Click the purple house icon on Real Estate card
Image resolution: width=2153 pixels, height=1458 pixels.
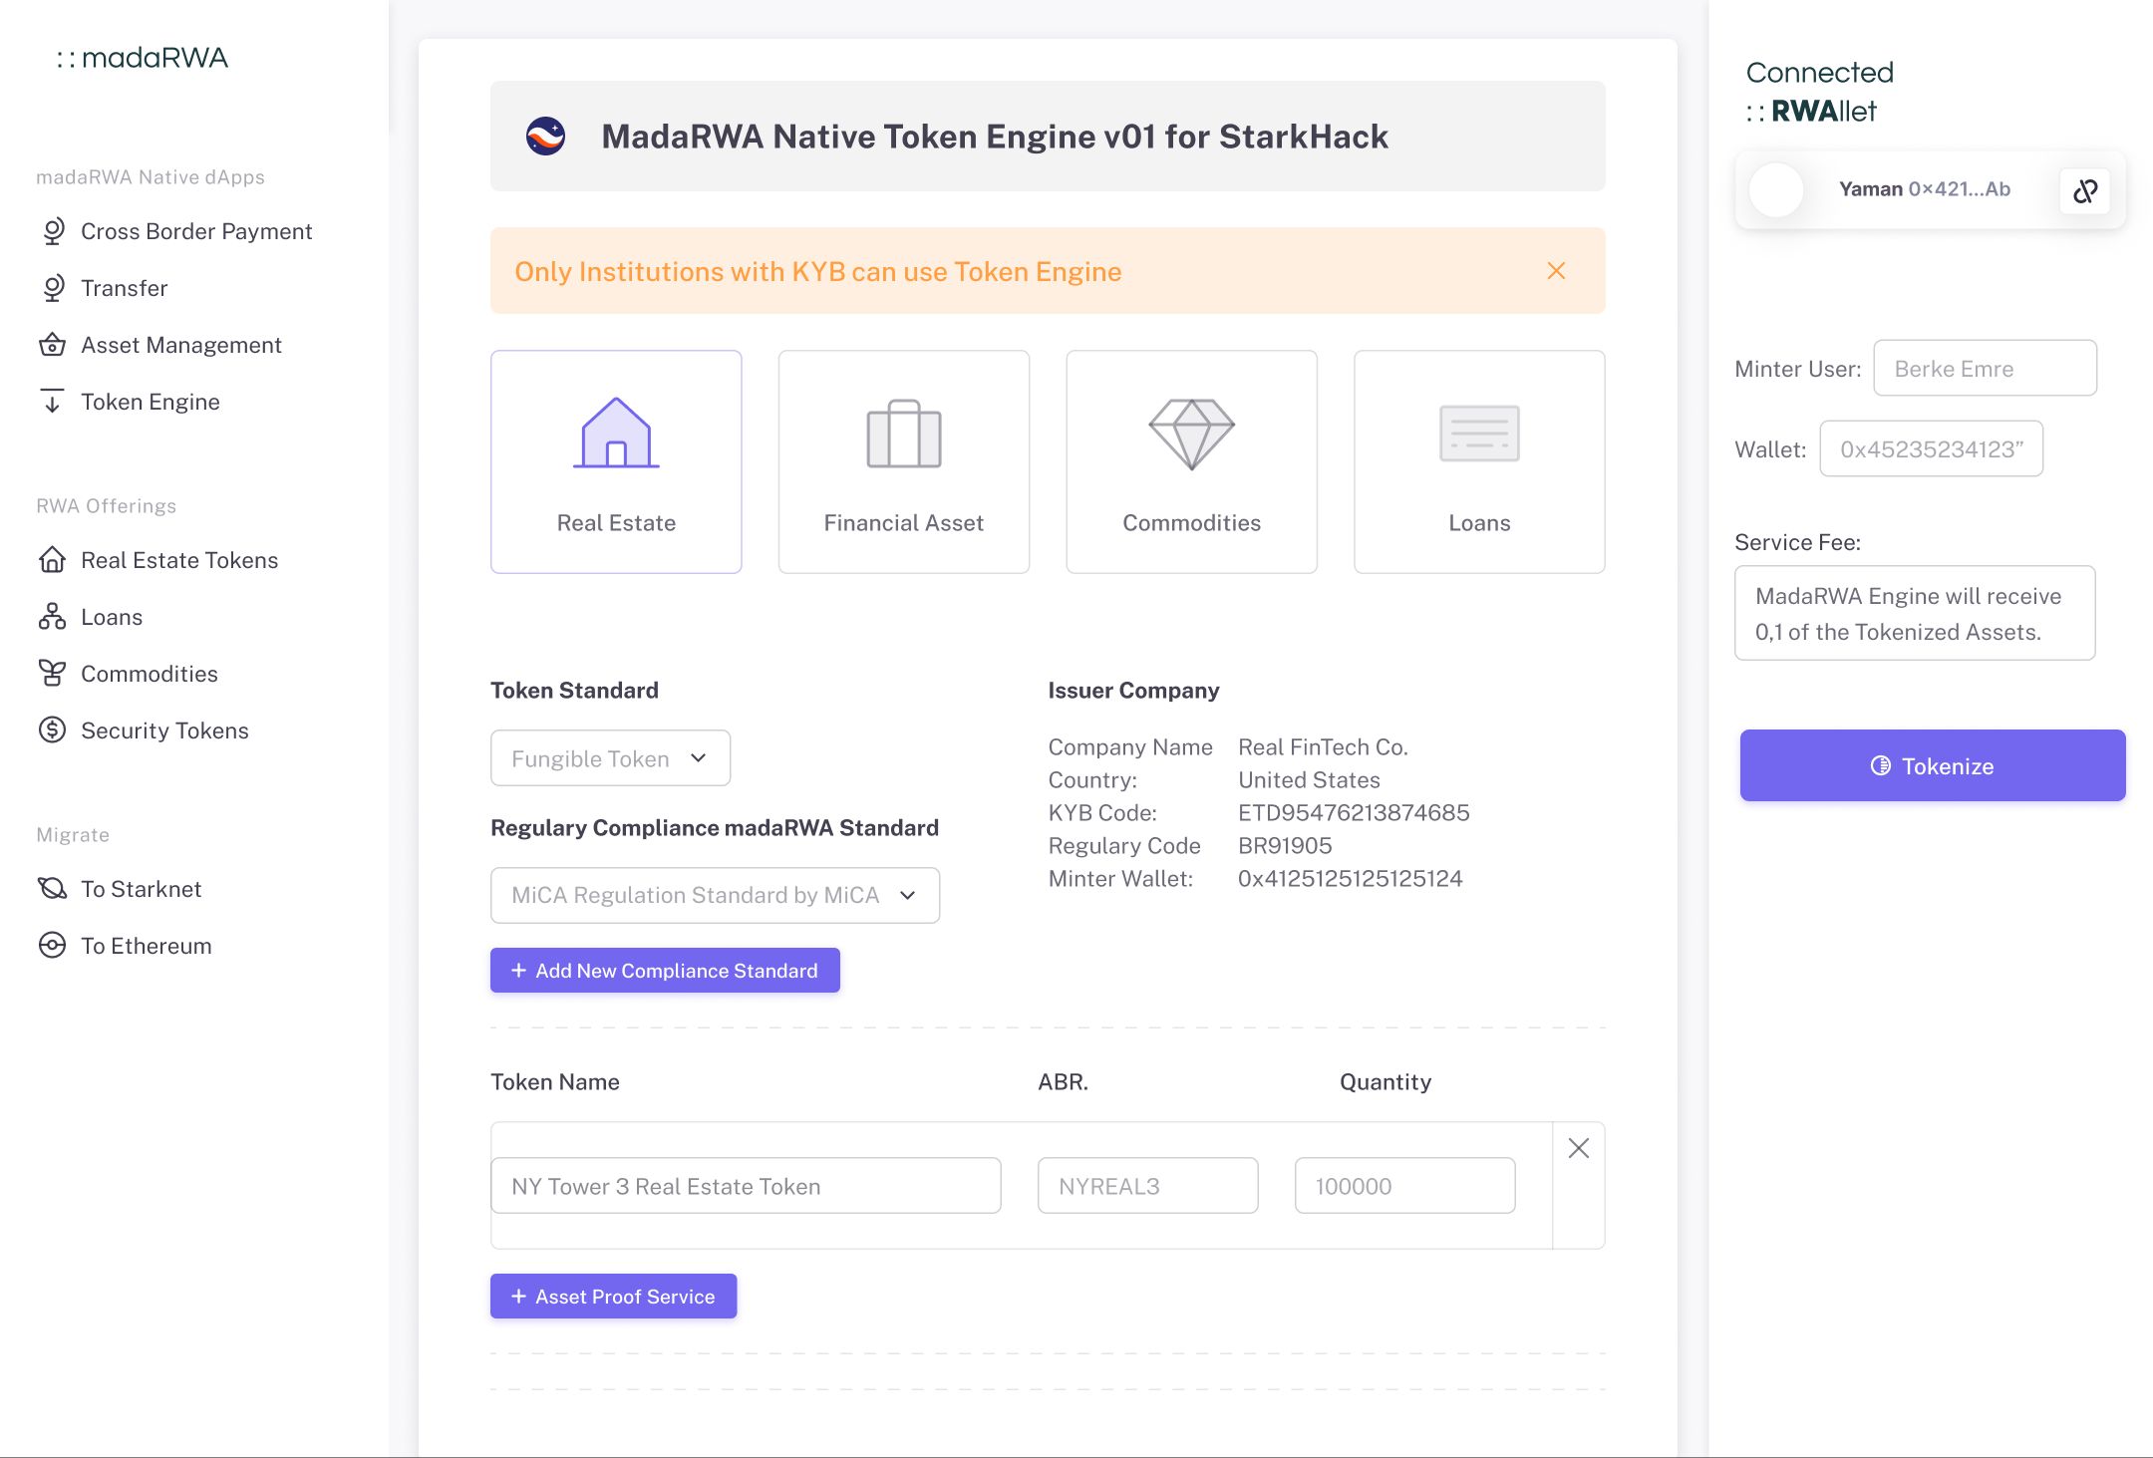coord(616,433)
